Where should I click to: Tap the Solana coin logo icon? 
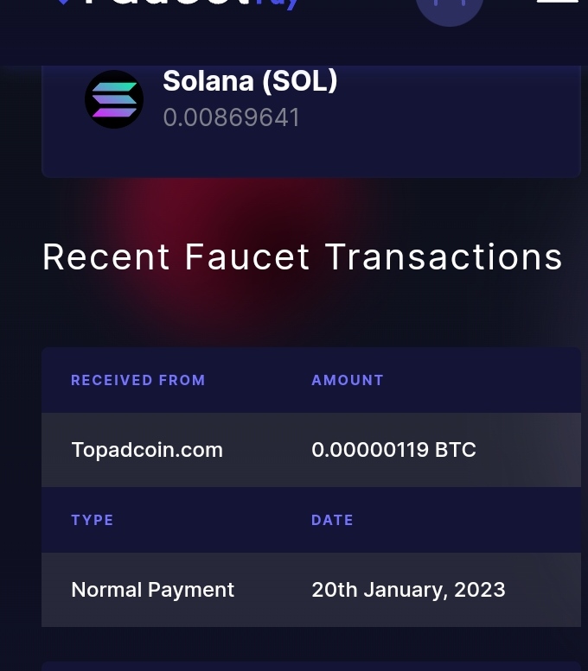click(114, 99)
